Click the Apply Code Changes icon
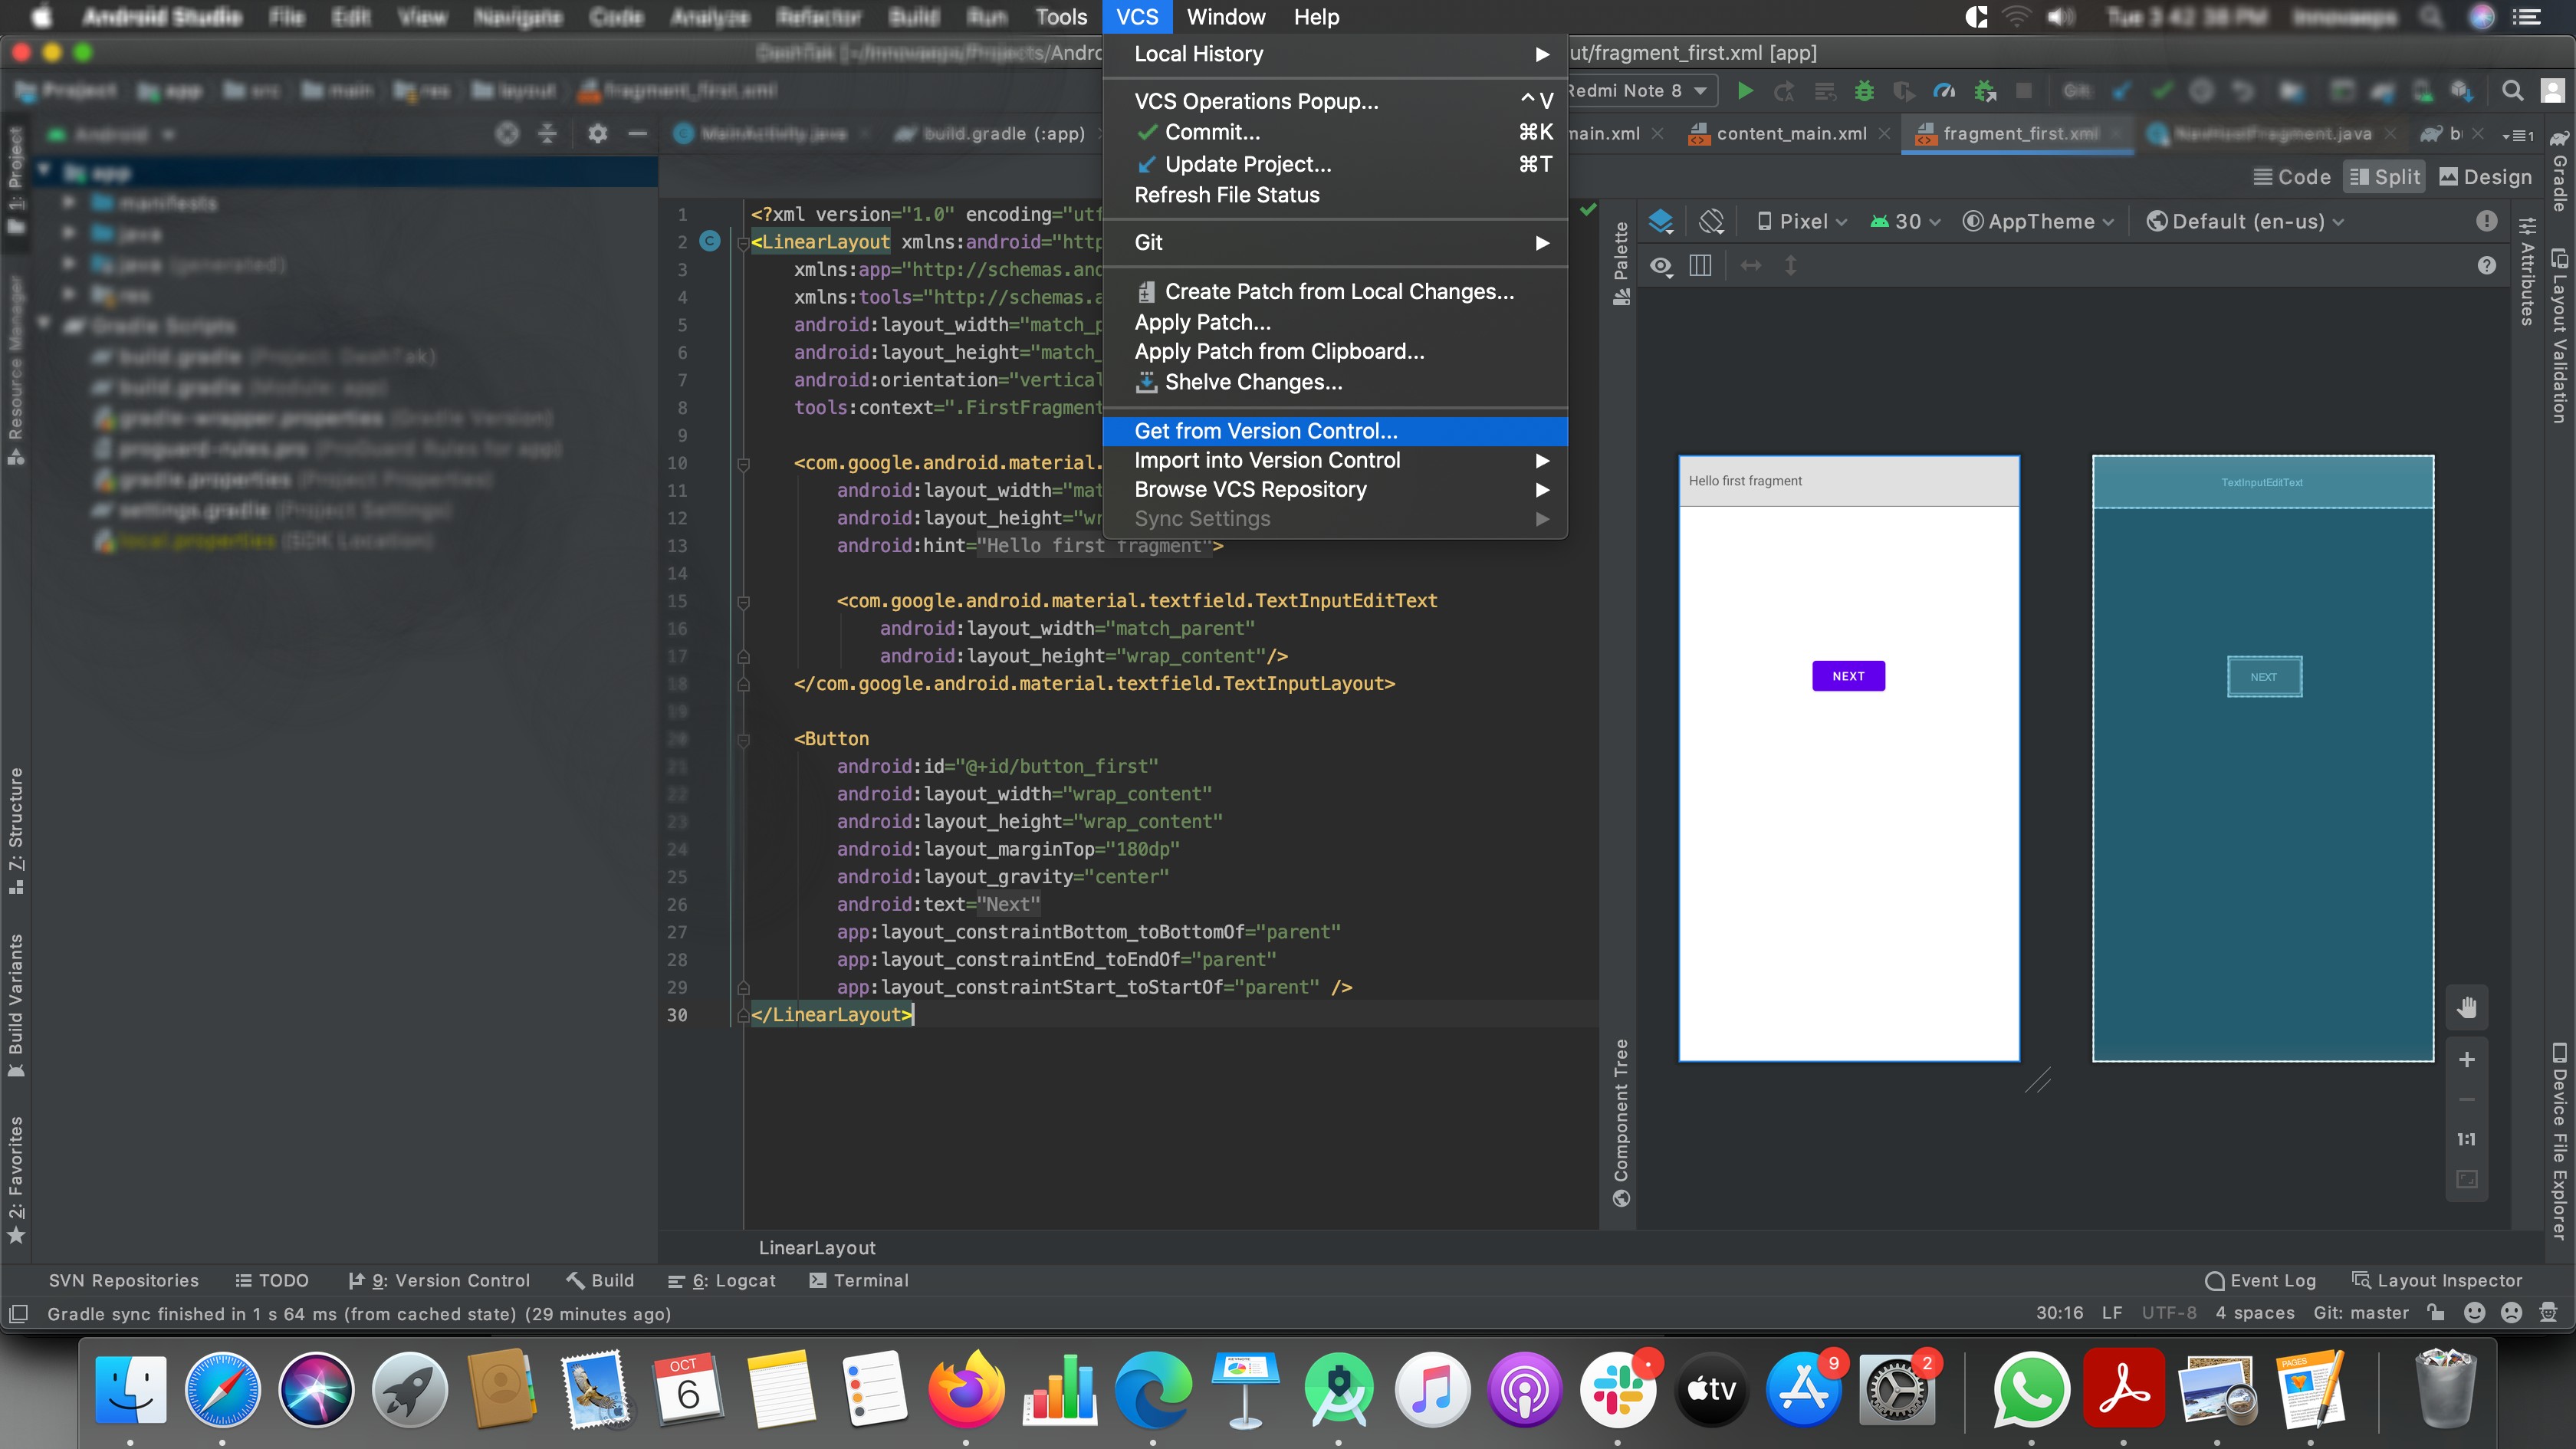Screen dimensions: 2576x1449 coord(1825,91)
